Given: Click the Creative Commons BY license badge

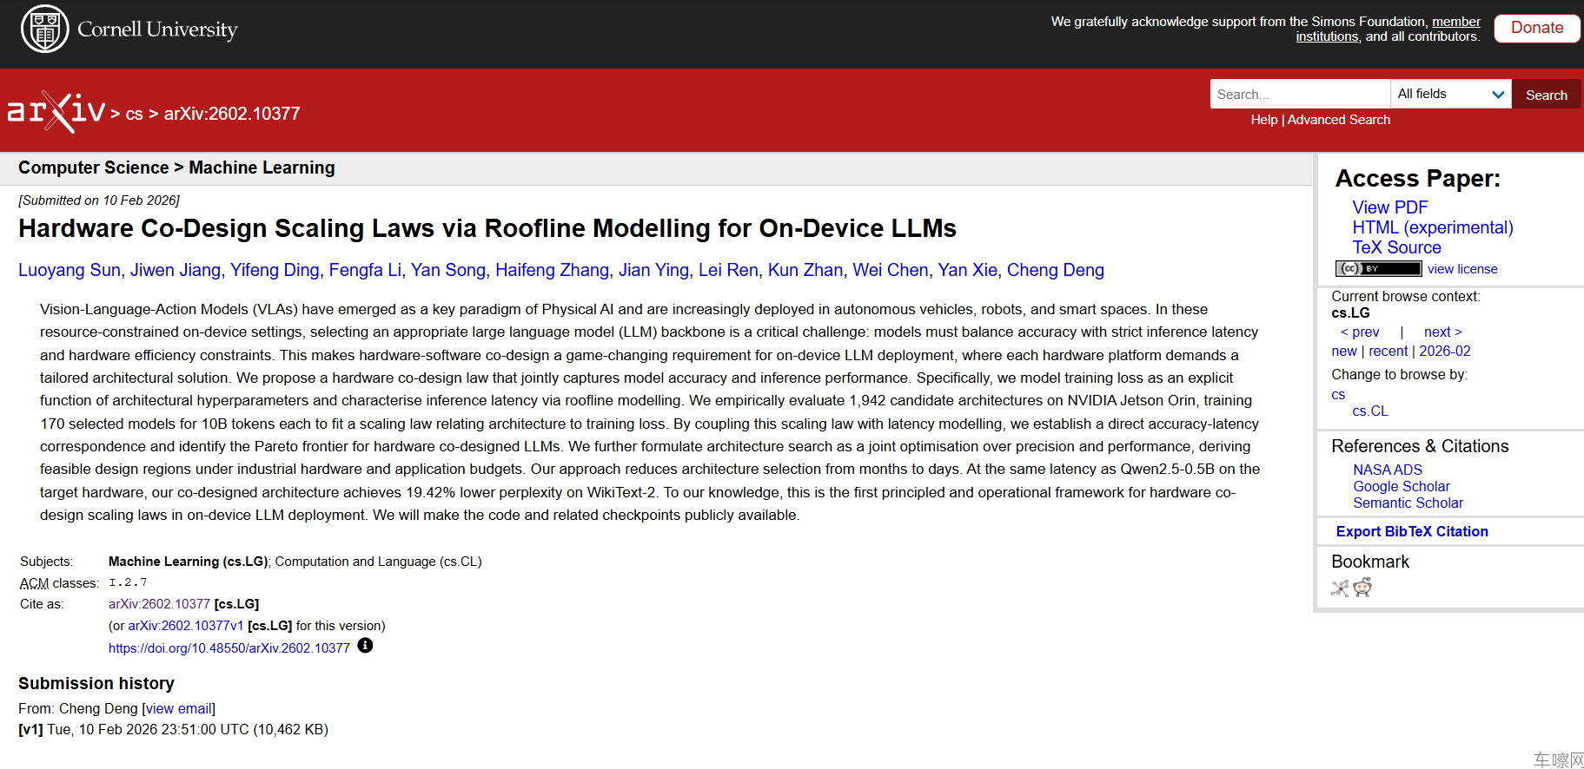Looking at the screenshot, I should [1377, 269].
